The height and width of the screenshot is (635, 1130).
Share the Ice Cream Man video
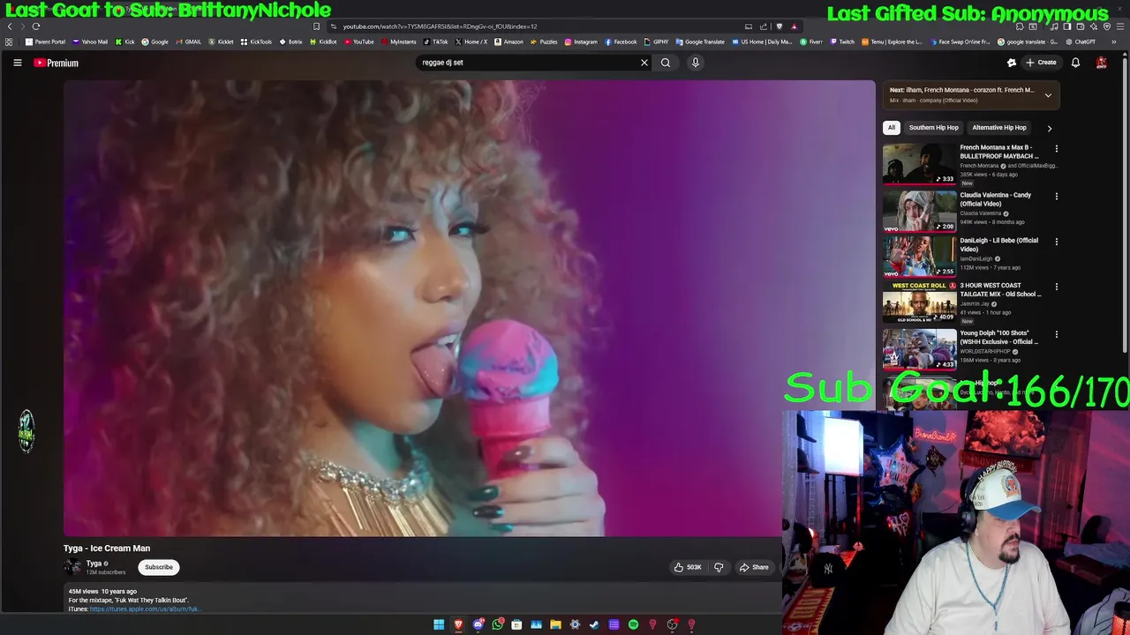(x=754, y=567)
